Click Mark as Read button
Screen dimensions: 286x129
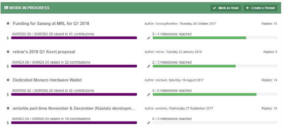[x=226, y=8]
